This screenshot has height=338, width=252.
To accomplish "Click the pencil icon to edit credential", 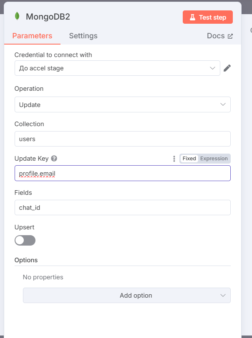I will (227, 68).
